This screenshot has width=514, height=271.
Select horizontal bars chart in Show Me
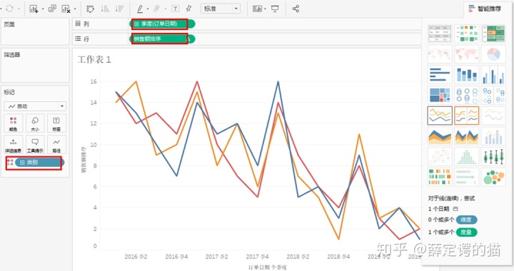440,75
